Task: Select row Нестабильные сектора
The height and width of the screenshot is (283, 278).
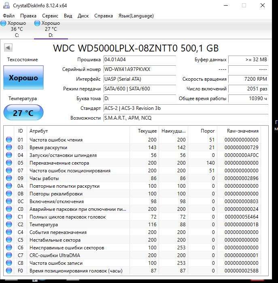Action: click(x=132, y=240)
